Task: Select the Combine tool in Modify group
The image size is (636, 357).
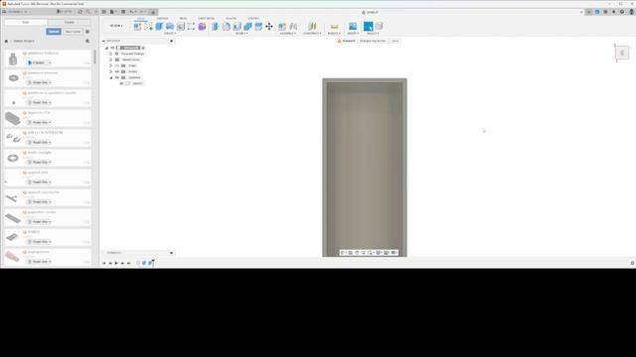Action: 247,27
